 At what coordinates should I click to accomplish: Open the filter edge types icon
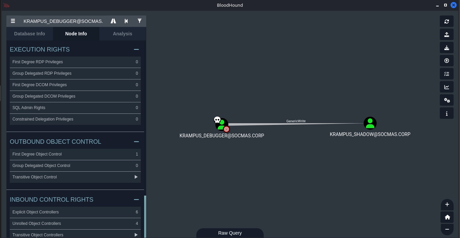139,21
